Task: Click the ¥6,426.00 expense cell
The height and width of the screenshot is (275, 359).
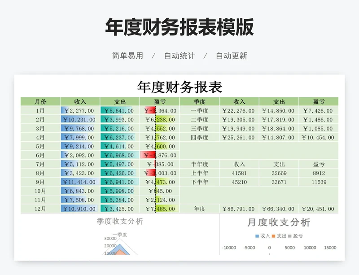Action: [x=120, y=173]
